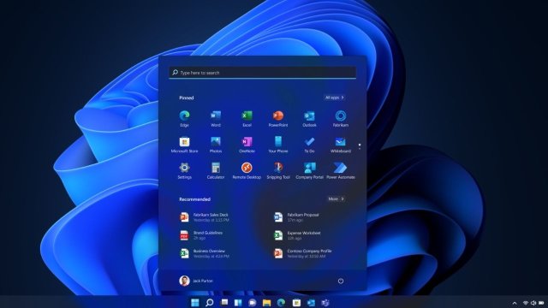The width and height of the screenshot is (548, 308).
Task: Launch Power Automate from Pinned
Action: click(x=341, y=171)
